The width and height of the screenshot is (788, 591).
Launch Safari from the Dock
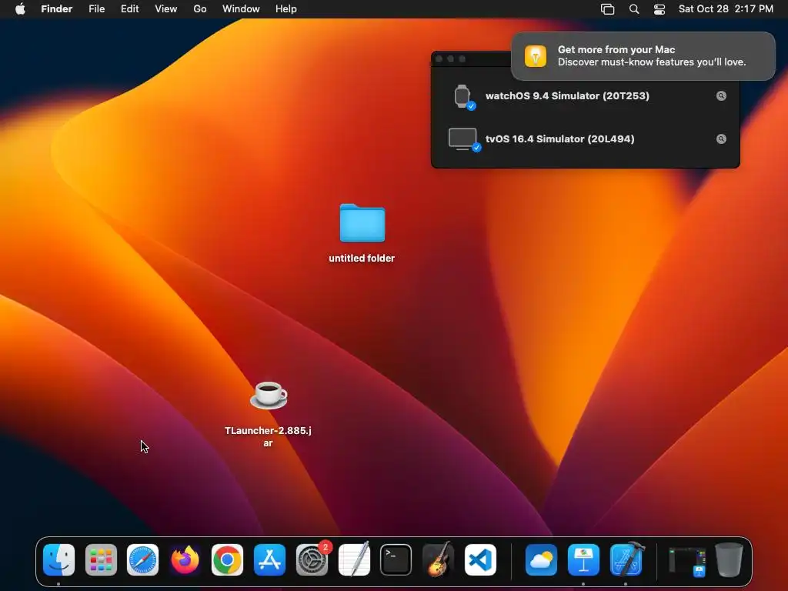[142, 560]
